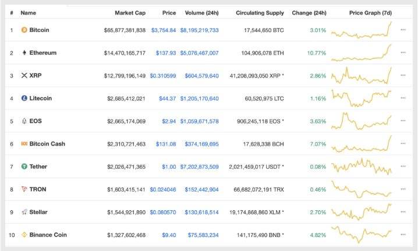View XRP 7d price sparkline
This screenshot has height=251, width=418.
(362, 76)
